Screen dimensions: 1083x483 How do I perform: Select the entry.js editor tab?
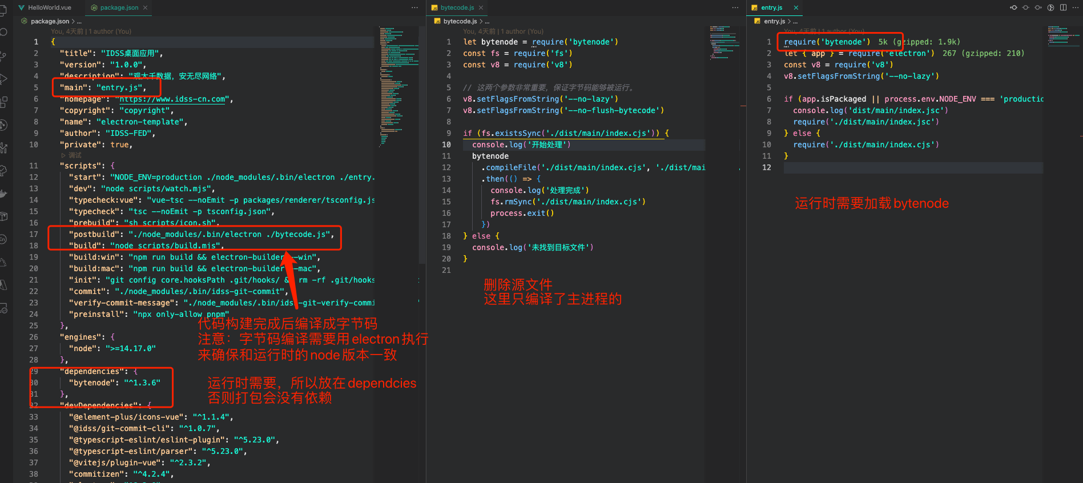(771, 7)
